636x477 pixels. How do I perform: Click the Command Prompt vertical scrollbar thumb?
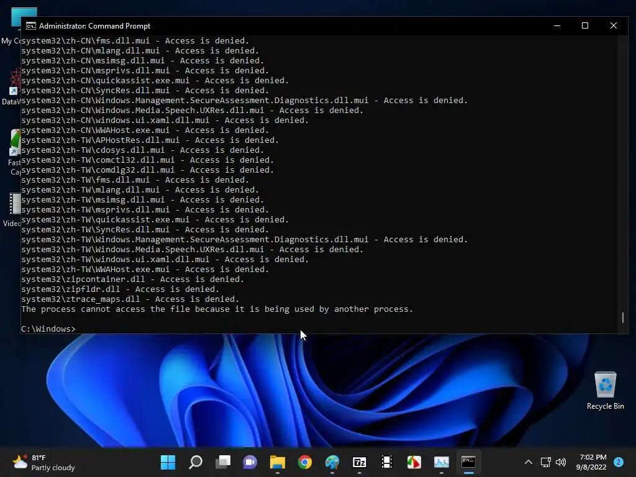[x=622, y=317]
